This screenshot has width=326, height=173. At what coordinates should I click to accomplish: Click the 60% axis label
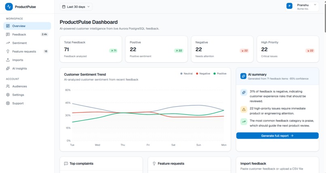pyautogui.click(x=68, y=90)
